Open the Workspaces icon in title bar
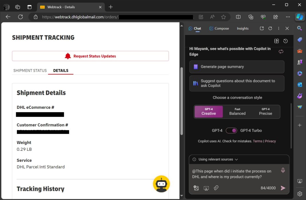Screen dimensions: 306x200 click(17, 7)
